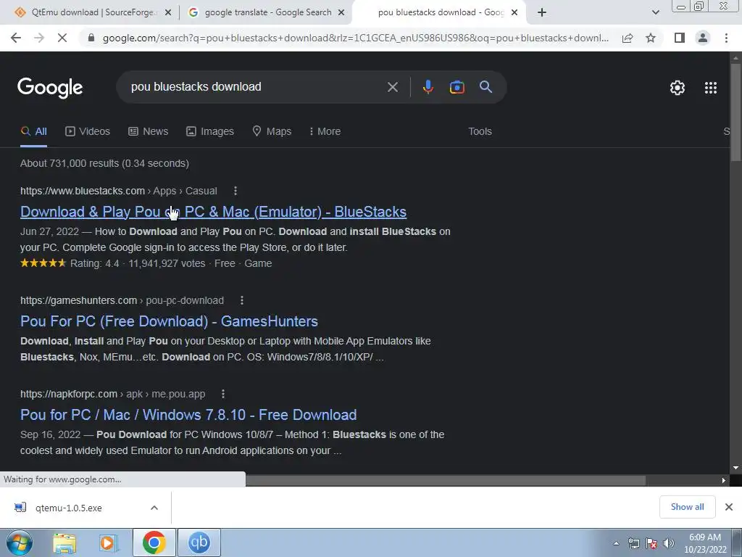Open Download & Play Pou BlueStacks link
742x557 pixels.
[213, 212]
